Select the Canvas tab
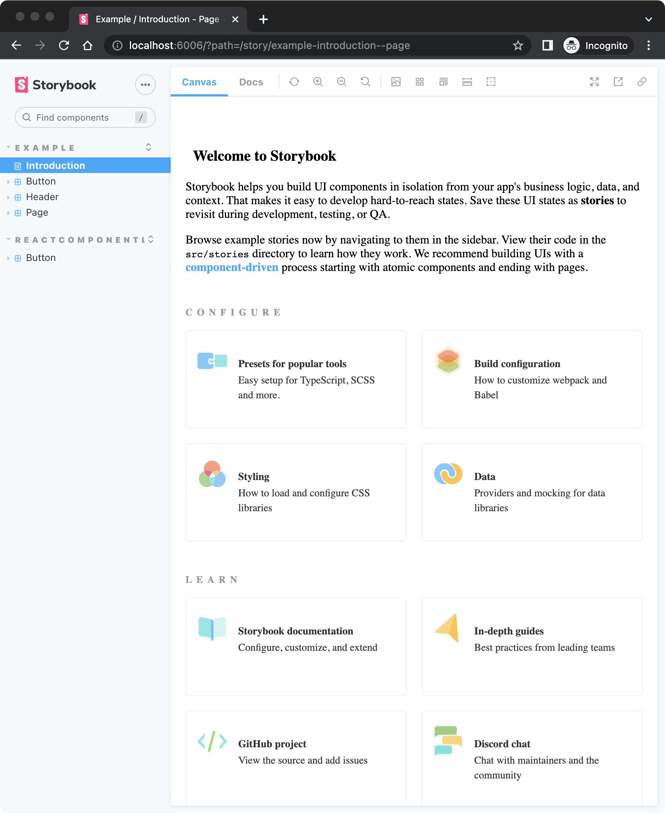665x813 pixels. [x=199, y=82]
